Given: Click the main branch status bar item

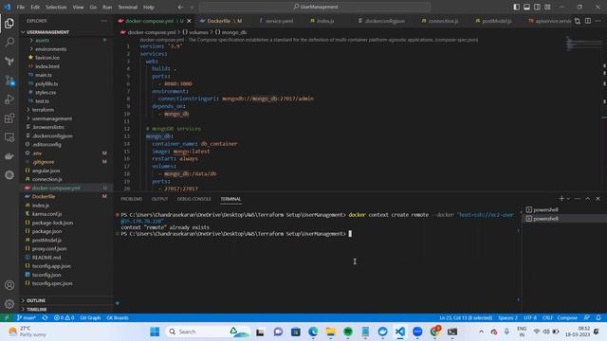Looking at the screenshot, I should (27, 318).
